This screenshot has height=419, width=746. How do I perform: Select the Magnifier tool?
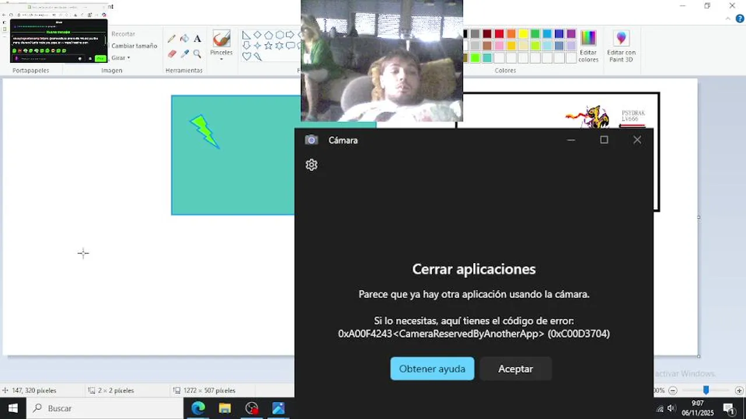(x=198, y=54)
